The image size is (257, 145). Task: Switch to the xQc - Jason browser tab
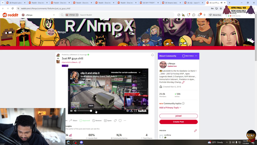[x=194, y=3]
